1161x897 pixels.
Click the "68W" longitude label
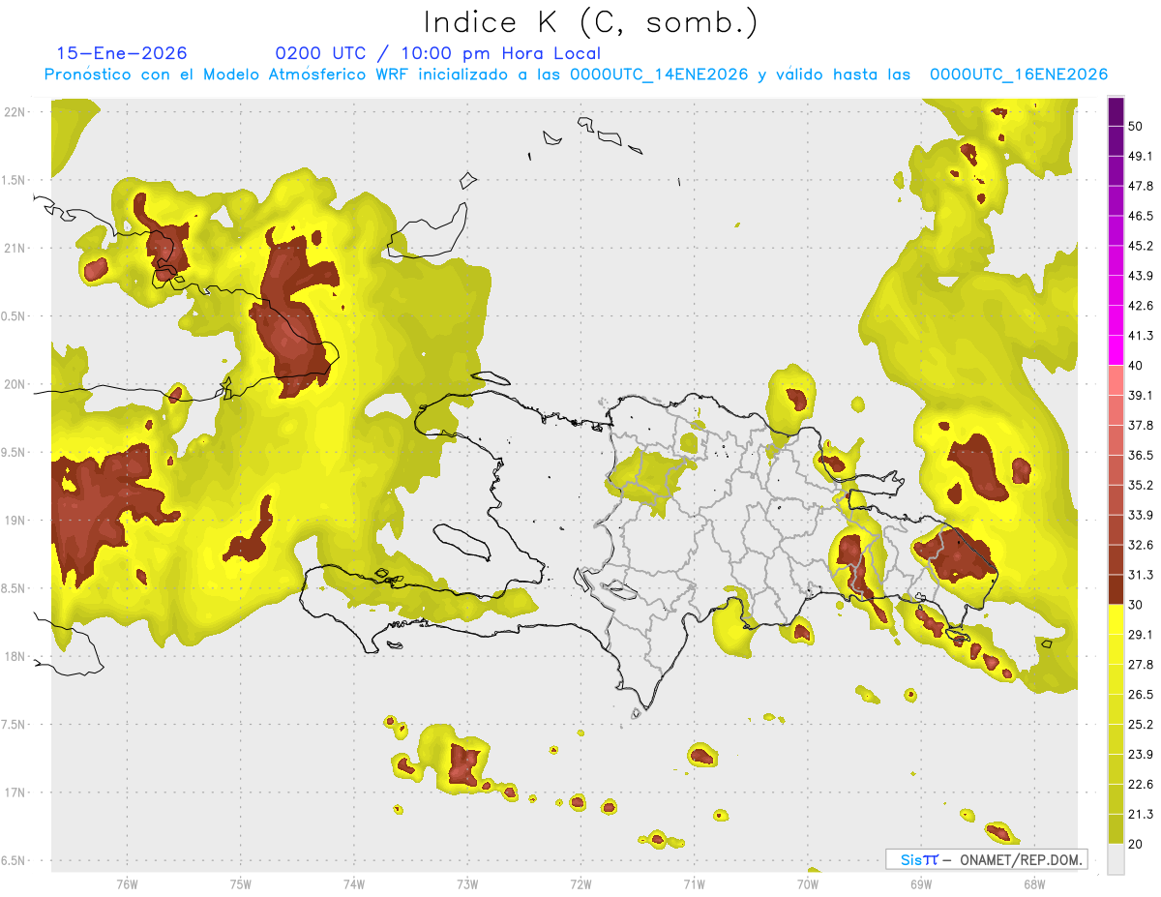point(1034,883)
